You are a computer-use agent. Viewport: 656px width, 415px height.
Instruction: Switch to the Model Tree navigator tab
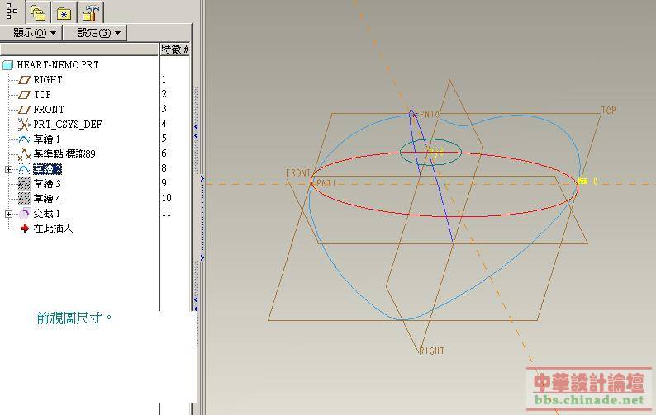click(x=12, y=12)
